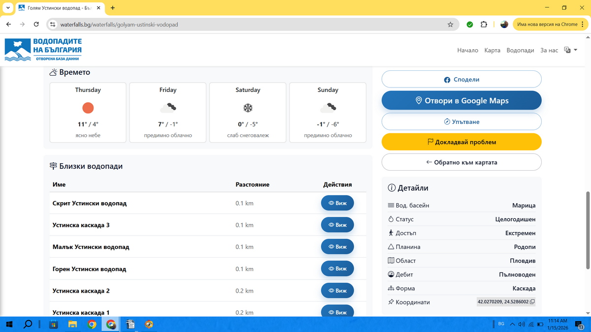Bookmark this page with the star icon

450,24
